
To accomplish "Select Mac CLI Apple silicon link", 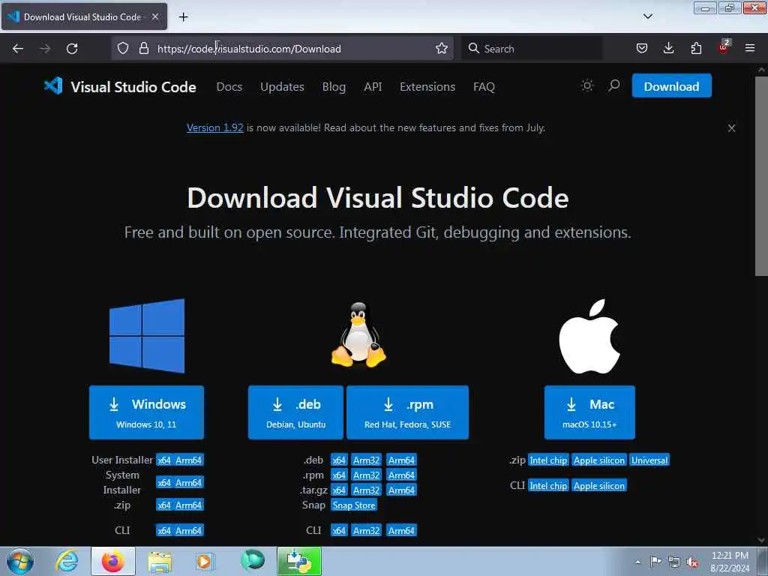I will tap(599, 486).
